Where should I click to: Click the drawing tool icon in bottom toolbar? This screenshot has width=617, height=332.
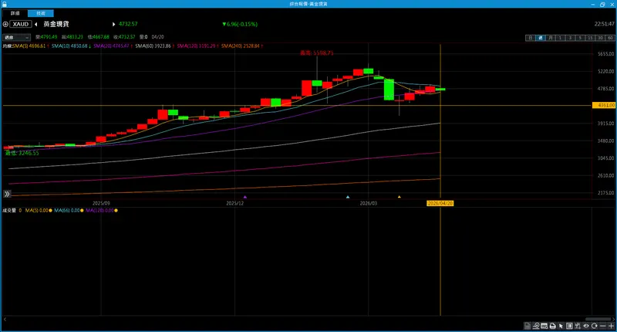pyautogui.click(x=536, y=326)
